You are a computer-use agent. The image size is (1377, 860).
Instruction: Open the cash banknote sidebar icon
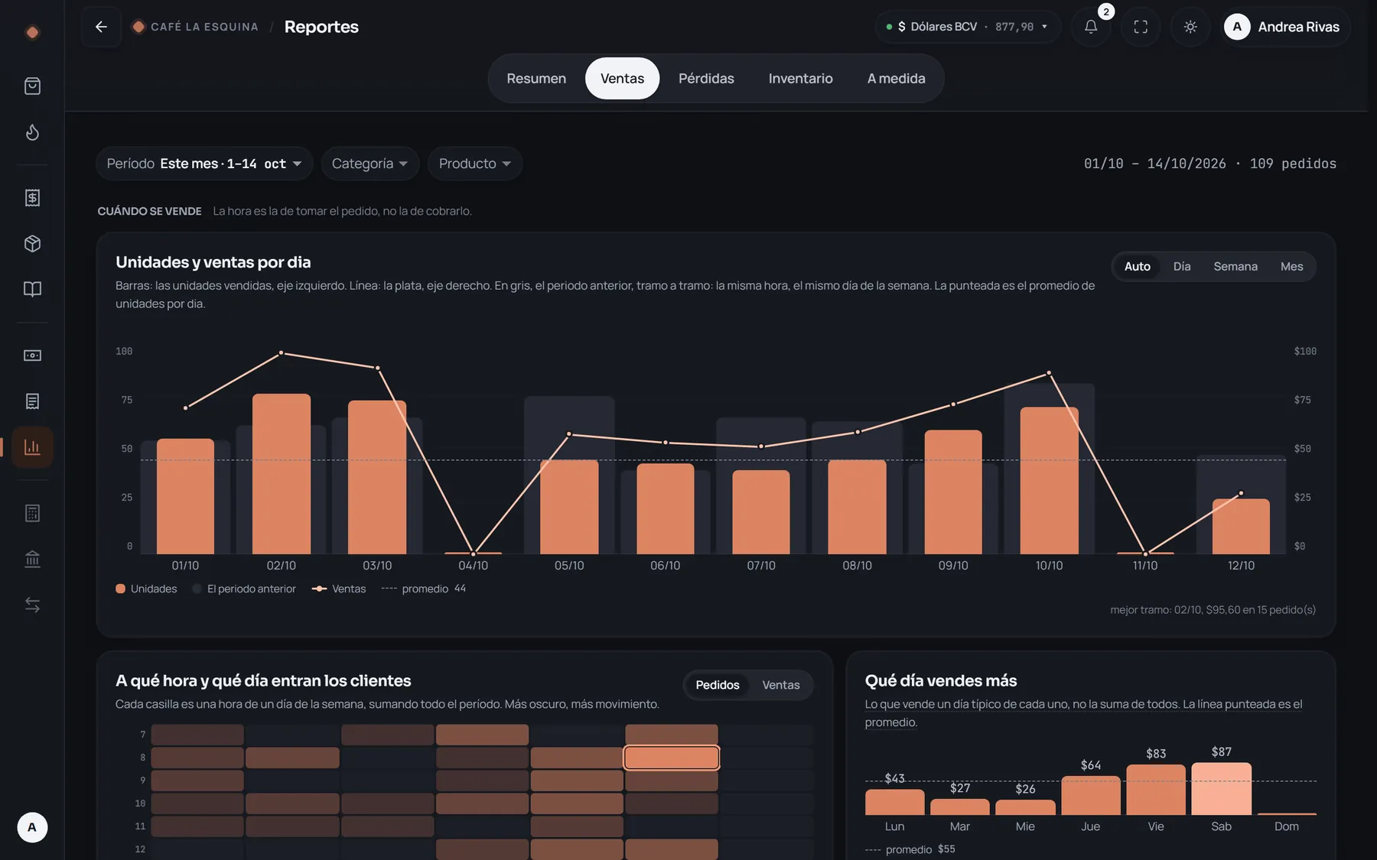click(32, 355)
